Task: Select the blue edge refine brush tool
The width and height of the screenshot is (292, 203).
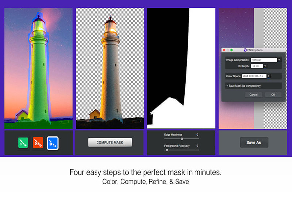Action: [x=52, y=143]
